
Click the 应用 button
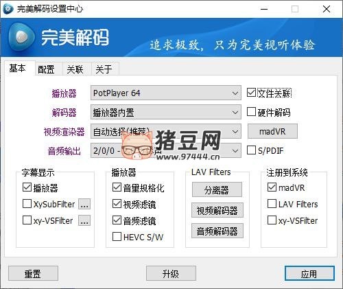pos(309,273)
